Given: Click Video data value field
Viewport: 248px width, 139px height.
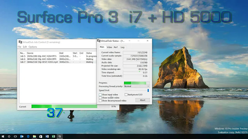Looking at the screenshot, I should coord(135,59).
